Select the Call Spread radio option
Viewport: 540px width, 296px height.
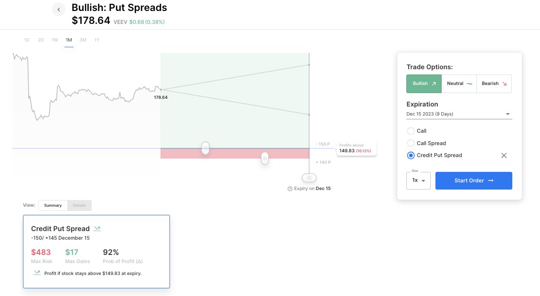(411, 143)
